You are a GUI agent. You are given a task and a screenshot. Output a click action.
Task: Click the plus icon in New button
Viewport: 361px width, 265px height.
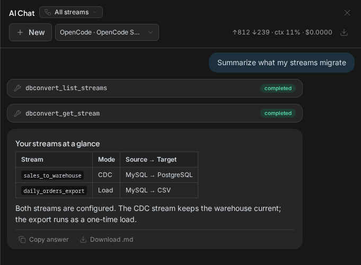pyautogui.click(x=20, y=32)
